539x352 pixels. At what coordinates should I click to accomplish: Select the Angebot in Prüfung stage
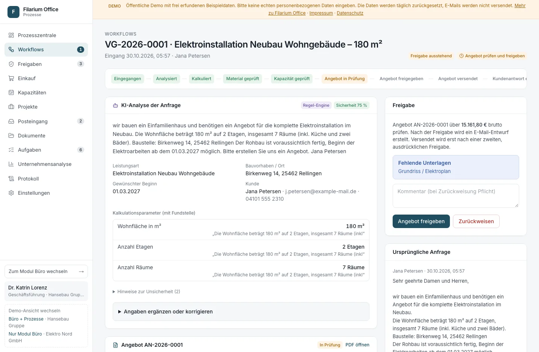pos(344,79)
